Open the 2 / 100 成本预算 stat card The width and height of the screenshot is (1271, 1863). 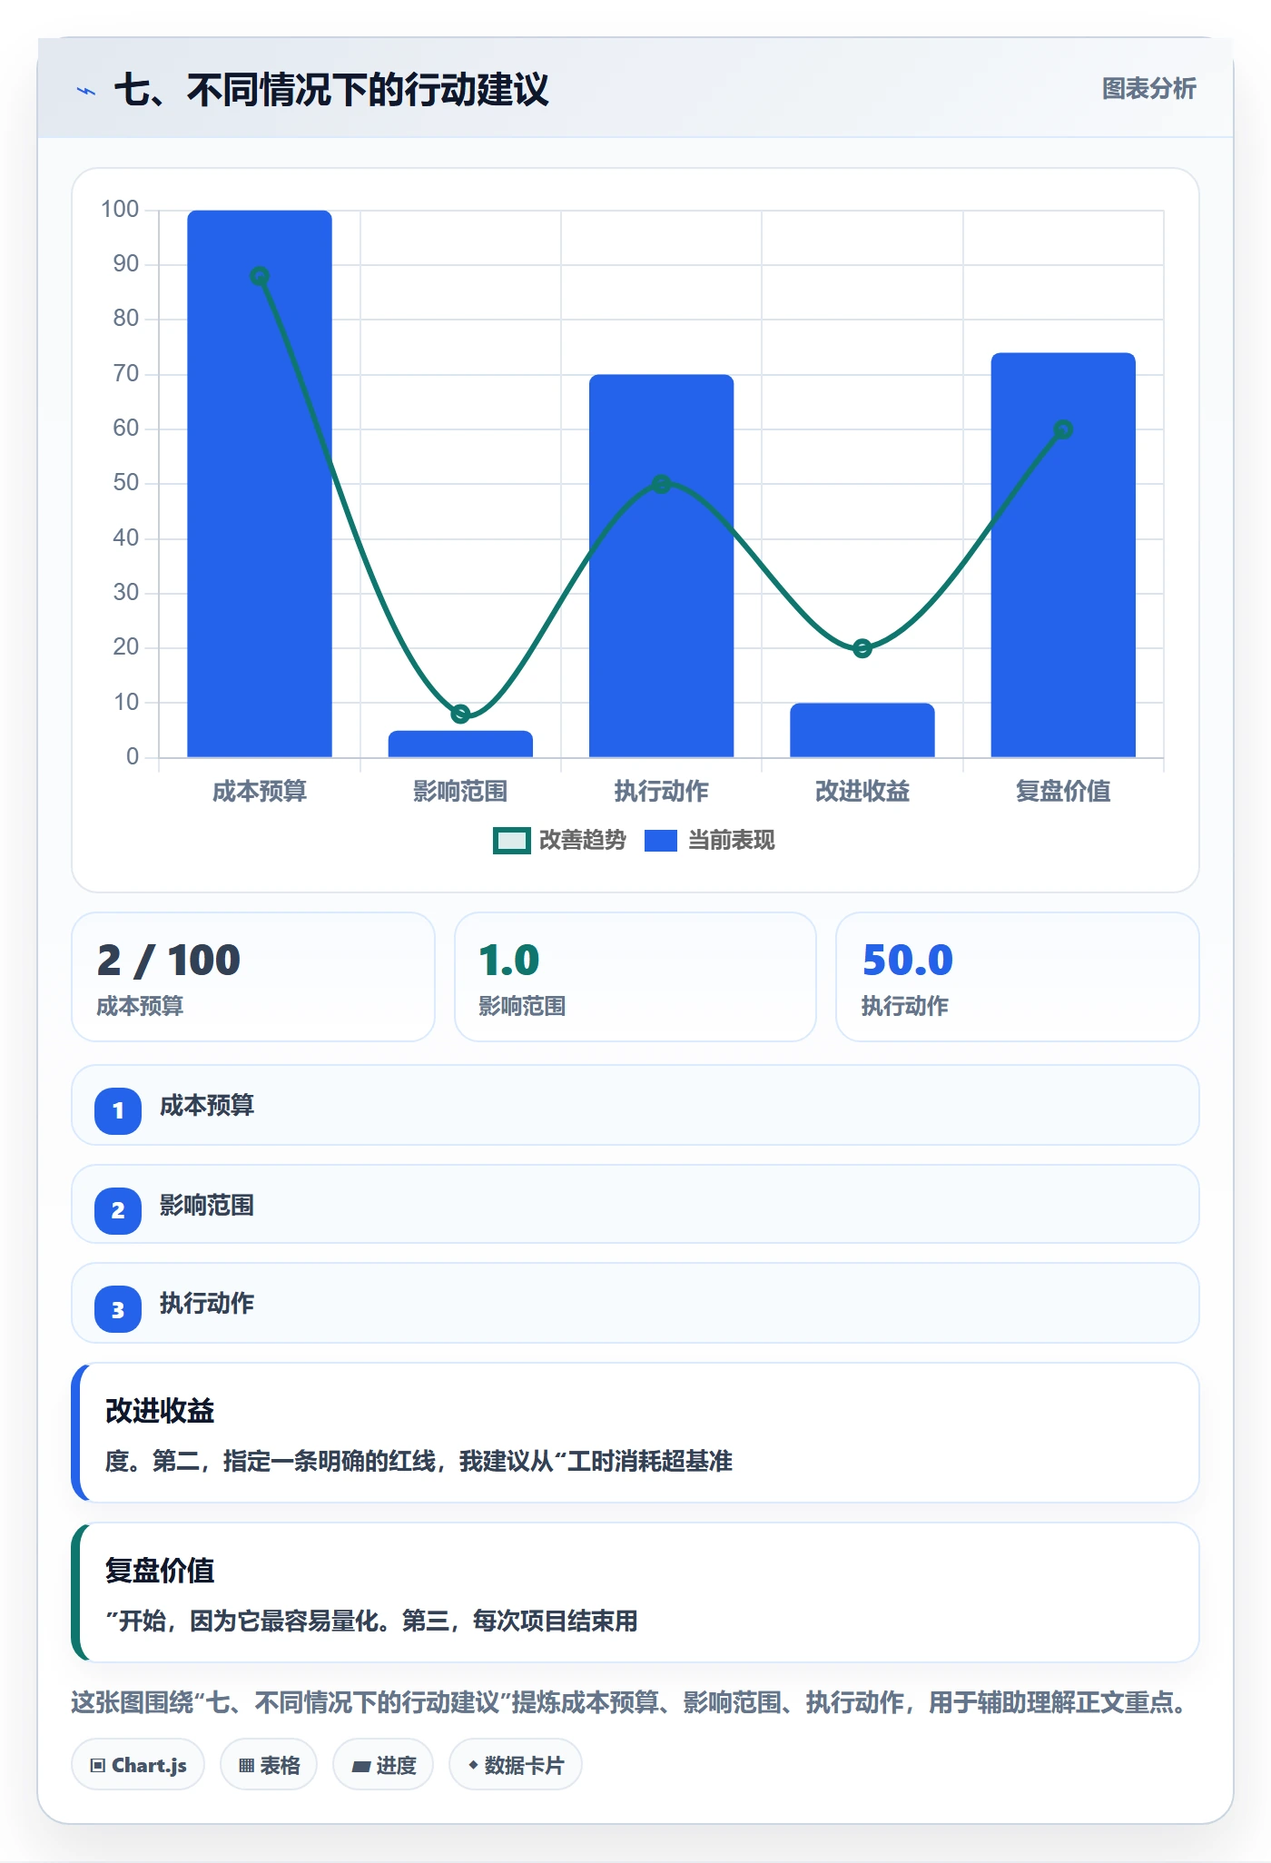pos(253,977)
